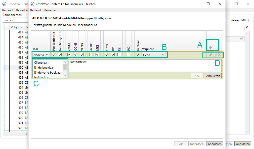Click the Teksten dialog's bottom Ok button
Viewport: 254px width, 149px height.
point(181,144)
